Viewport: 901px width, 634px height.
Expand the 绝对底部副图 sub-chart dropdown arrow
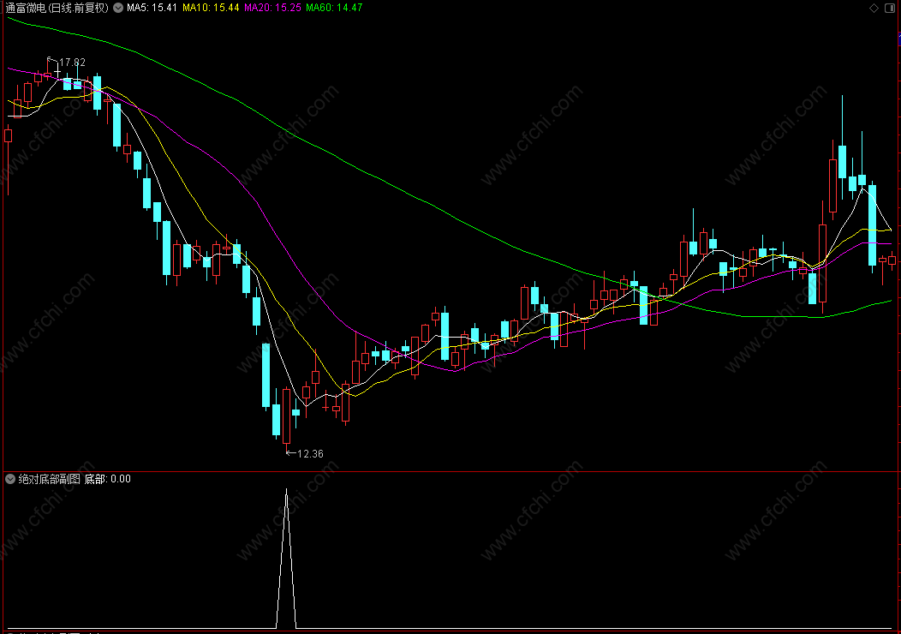click(10, 479)
